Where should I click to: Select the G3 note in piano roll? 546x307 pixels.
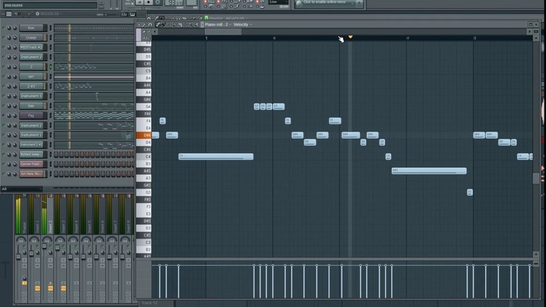(x=470, y=192)
